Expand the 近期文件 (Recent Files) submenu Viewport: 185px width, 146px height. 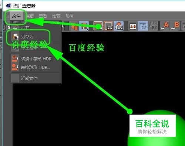[x=36, y=78]
